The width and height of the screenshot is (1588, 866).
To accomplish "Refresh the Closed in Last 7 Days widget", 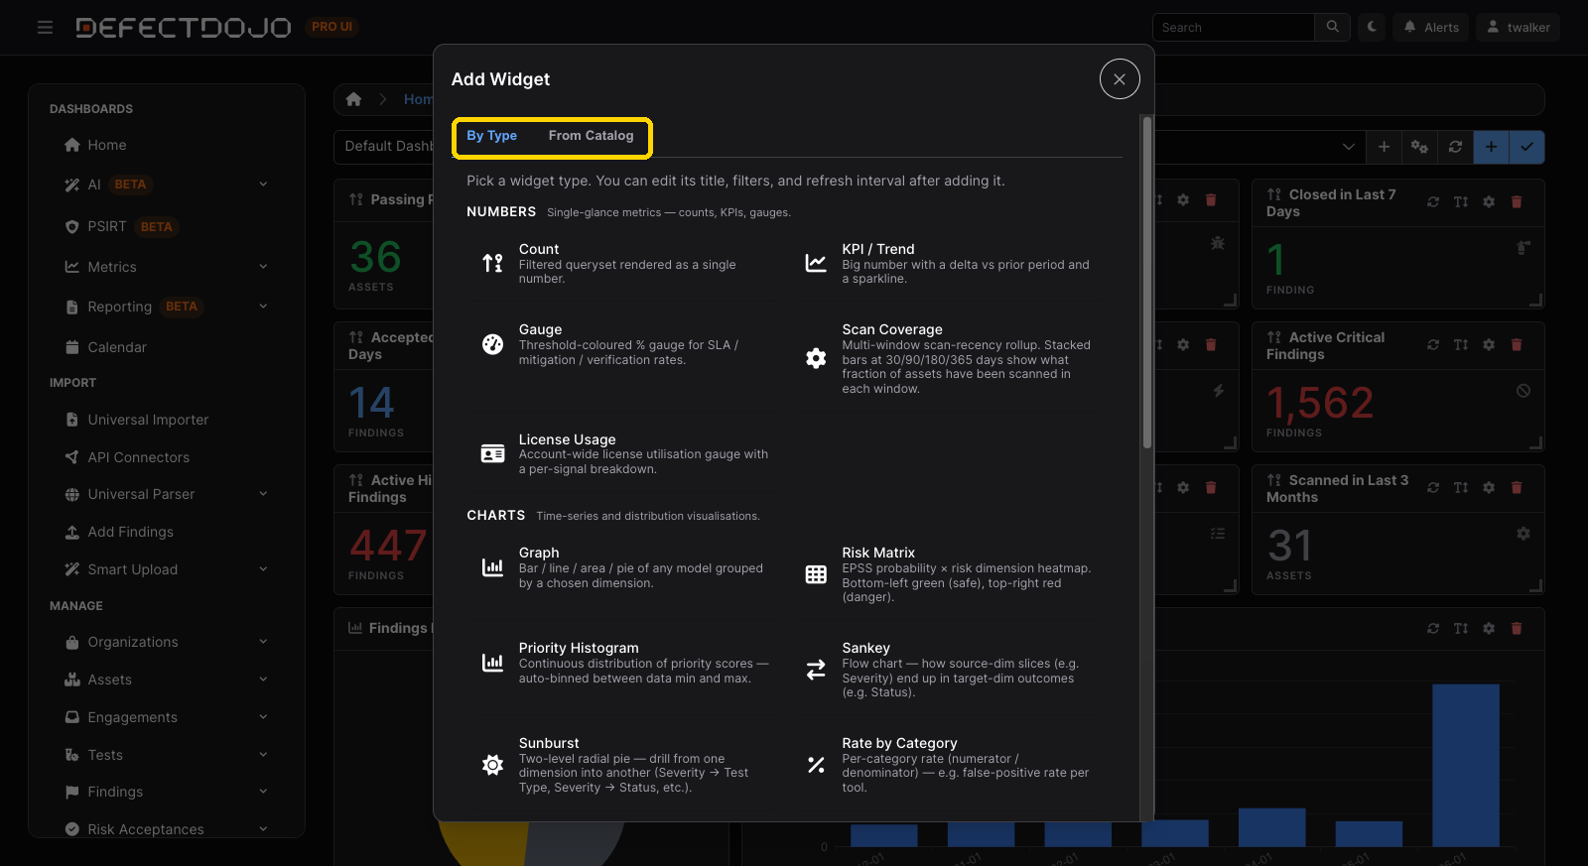I will pyautogui.click(x=1433, y=202).
